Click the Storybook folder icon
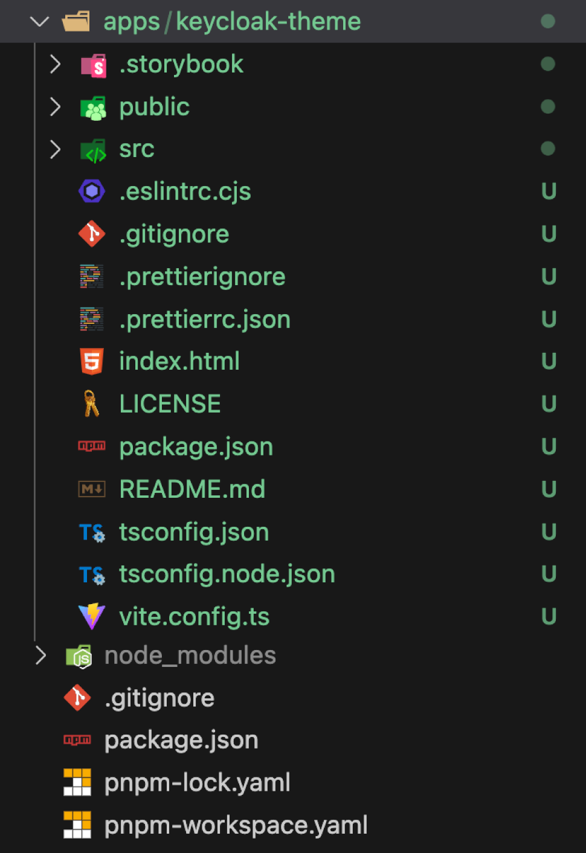Image resolution: width=586 pixels, height=853 pixels. point(94,65)
